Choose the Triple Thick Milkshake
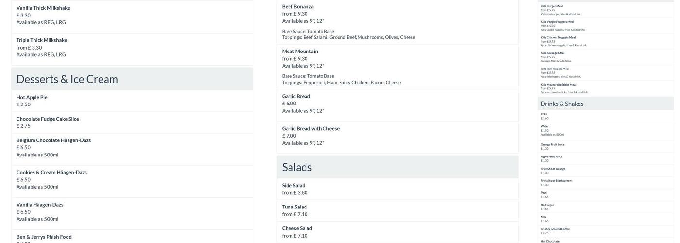The image size is (680, 243). 42,40
